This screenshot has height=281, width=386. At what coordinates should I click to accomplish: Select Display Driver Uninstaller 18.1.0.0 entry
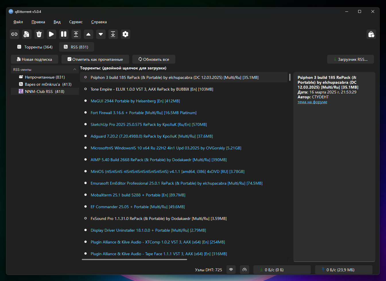[x=184, y=230]
